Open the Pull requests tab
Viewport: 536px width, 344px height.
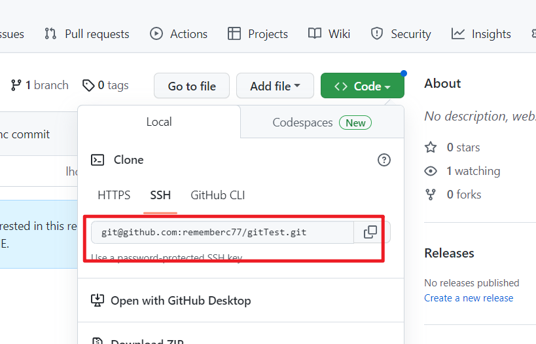[87, 34]
